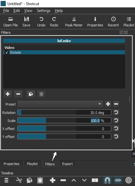Viewport: 135px width, 186px height.
Task: Switch to the Playlist tab
Action: 32,164
